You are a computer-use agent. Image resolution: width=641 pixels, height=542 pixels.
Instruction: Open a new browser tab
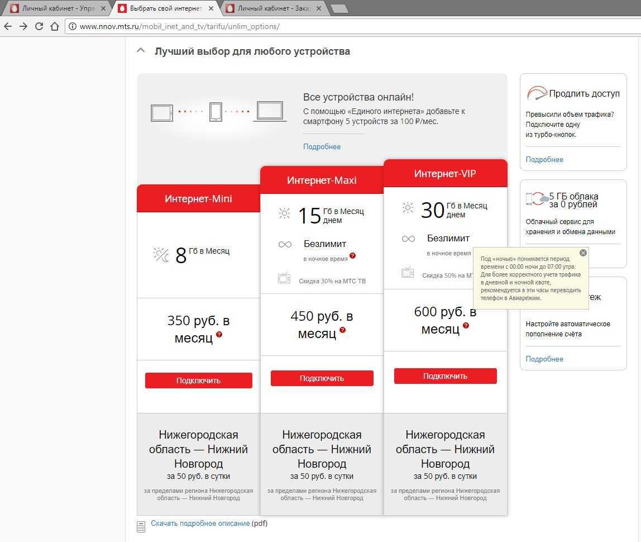[339, 8]
